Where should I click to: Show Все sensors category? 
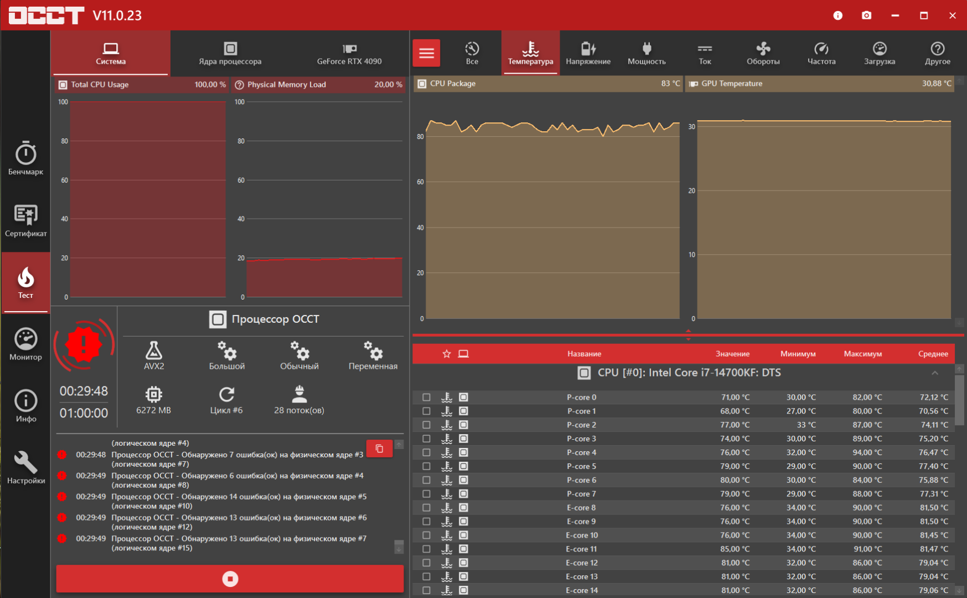pyautogui.click(x=472, y=53)
